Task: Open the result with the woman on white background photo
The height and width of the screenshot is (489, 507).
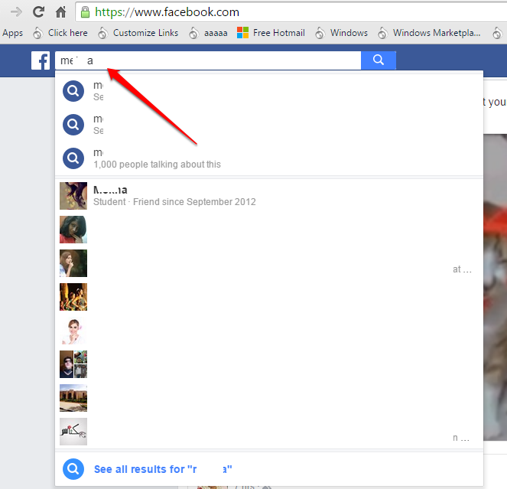Action: click(x=269, y=331)
